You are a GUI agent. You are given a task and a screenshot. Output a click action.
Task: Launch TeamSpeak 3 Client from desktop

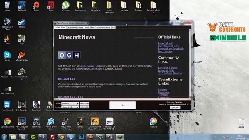pos(7,24)
